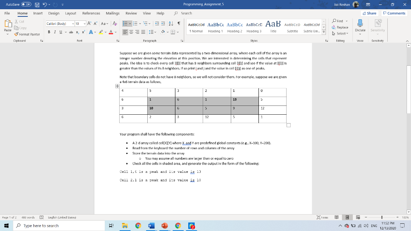
Task: Open the Calibri (Body) font dropdown
Action: [73, 23]
